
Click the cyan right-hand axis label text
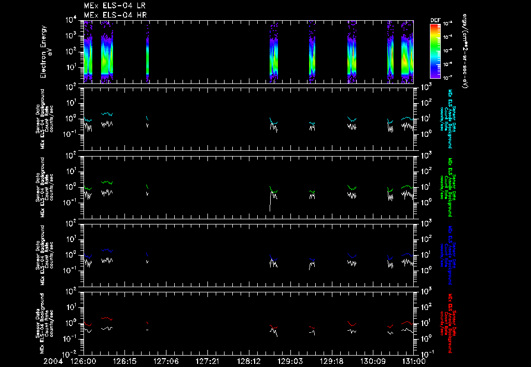pos(448,119)
